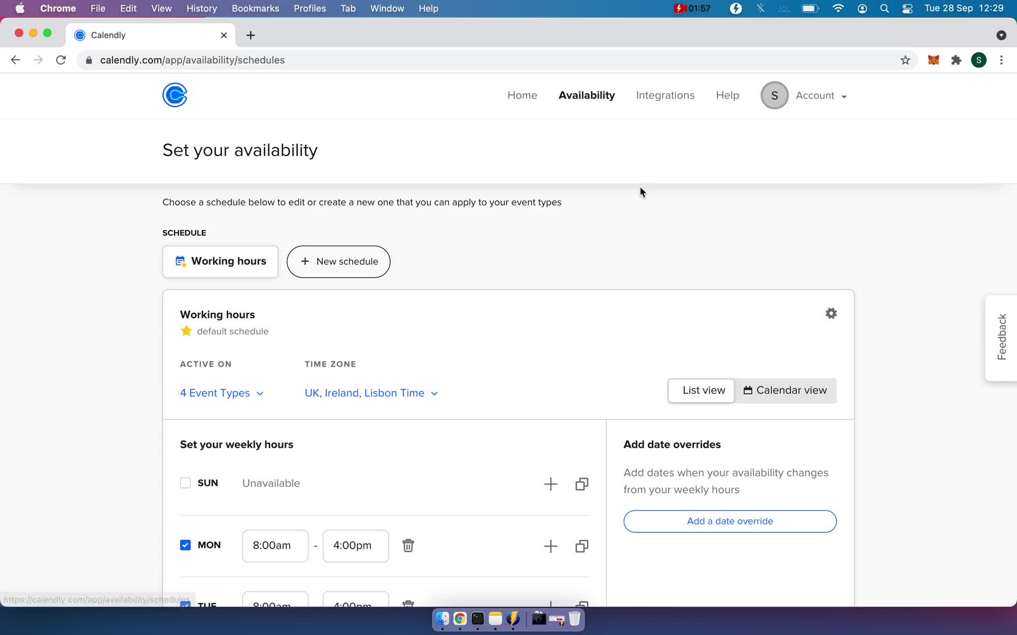Toggle the Tuesday availability checkbox
Viewport: 1017px width, 635px height.
tap(185, 604)
